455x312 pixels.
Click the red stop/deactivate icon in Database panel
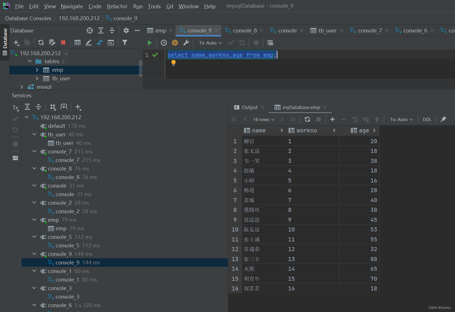[63, 42]
